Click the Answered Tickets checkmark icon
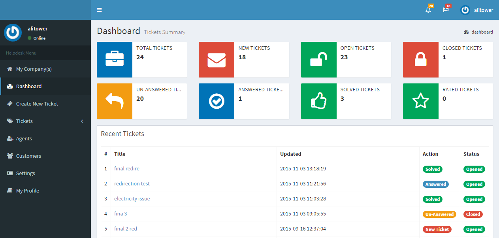 pos(217,101)
